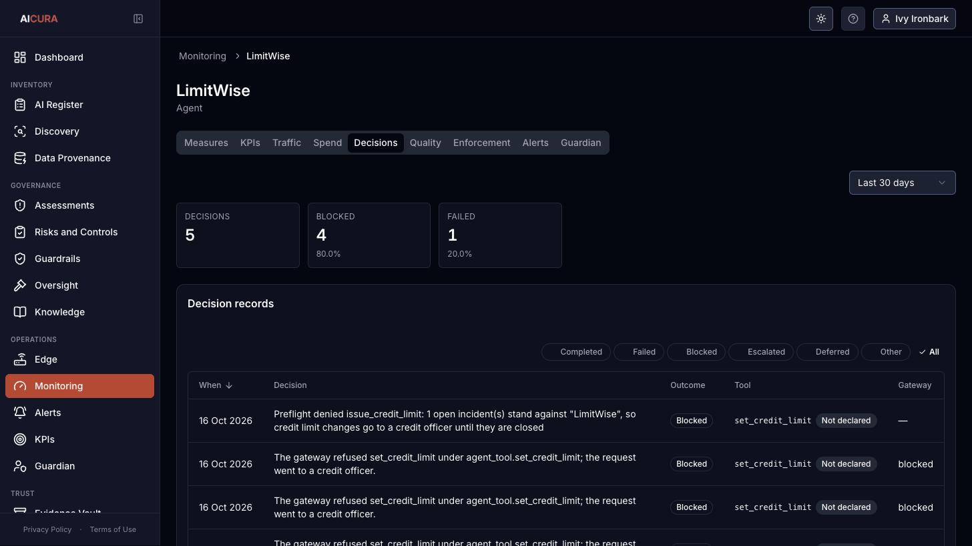This screenshot has width=972, height=546.
Task: Click the Guardrails shield-check icon
Action: pyautogui.click(x=20, y=259)
